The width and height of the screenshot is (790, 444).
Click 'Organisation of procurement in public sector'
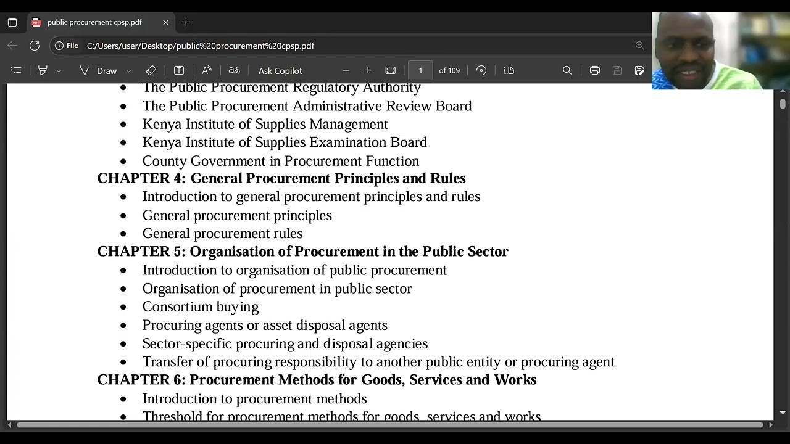pos(277,289)
